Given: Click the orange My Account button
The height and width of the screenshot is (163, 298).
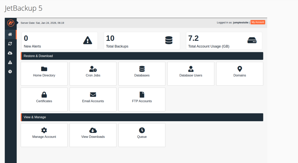Looking at the screenshot, I should tap(258, 22).
